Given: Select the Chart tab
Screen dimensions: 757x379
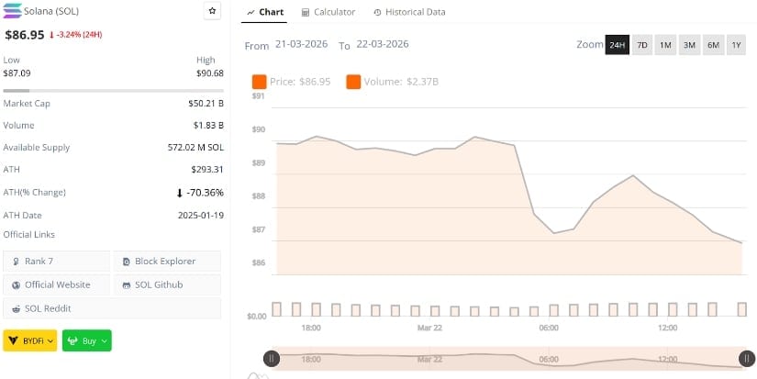Looking at the screenshot, I should [x=266, y=12].
